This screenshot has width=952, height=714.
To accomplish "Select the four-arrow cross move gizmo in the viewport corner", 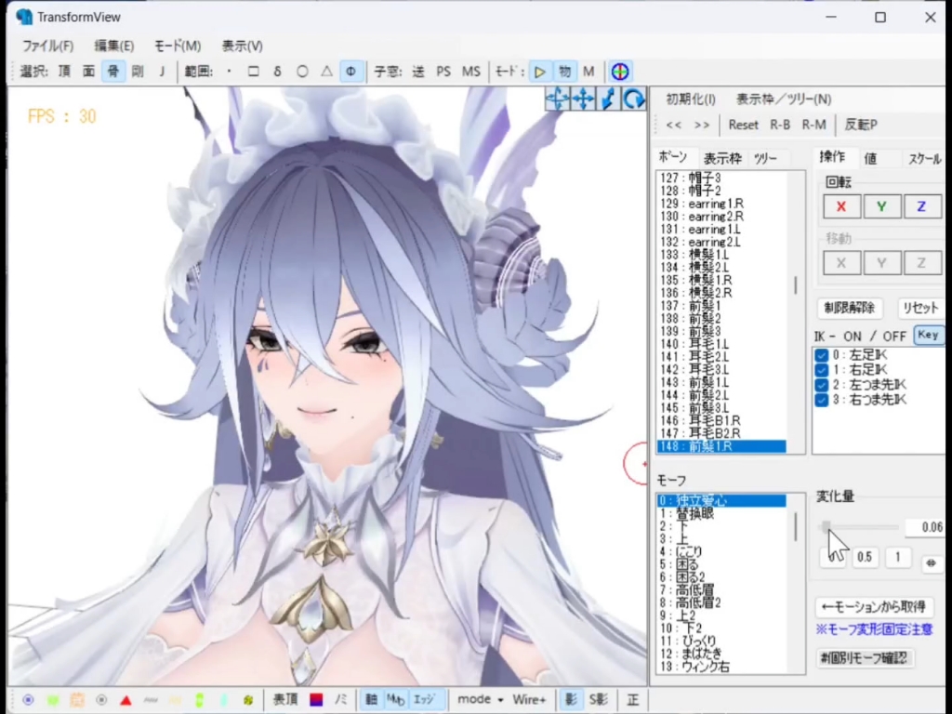I will pyautogui.click(x=558, y=99).
